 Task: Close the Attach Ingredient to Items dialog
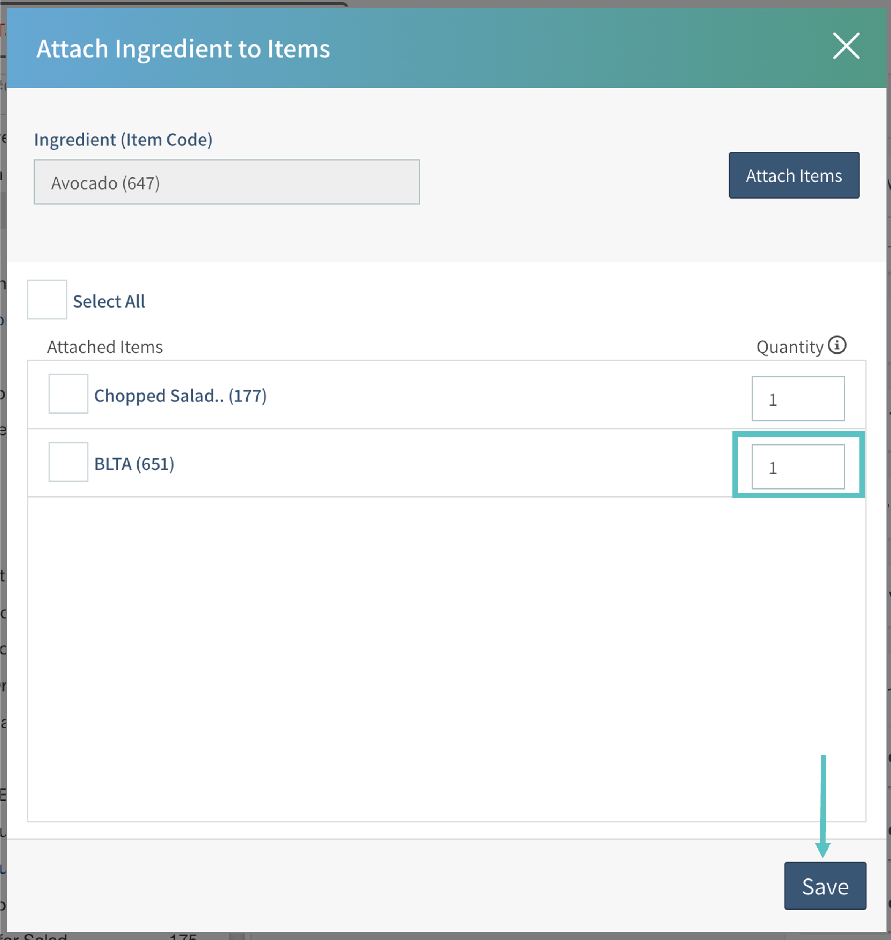point(846,46)
